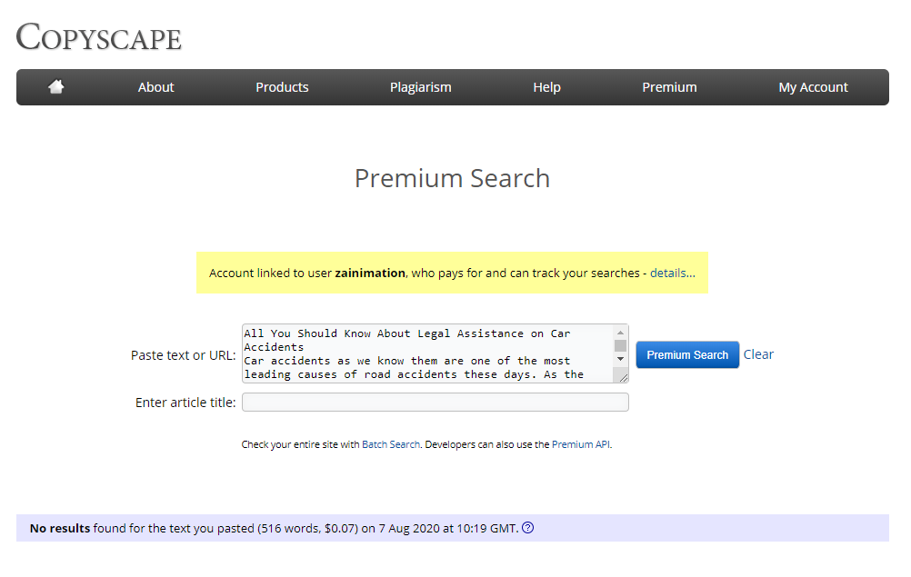Viewport: 911px width, 577px height.
Task: Click the Clear link
Action: click(758, 354)
